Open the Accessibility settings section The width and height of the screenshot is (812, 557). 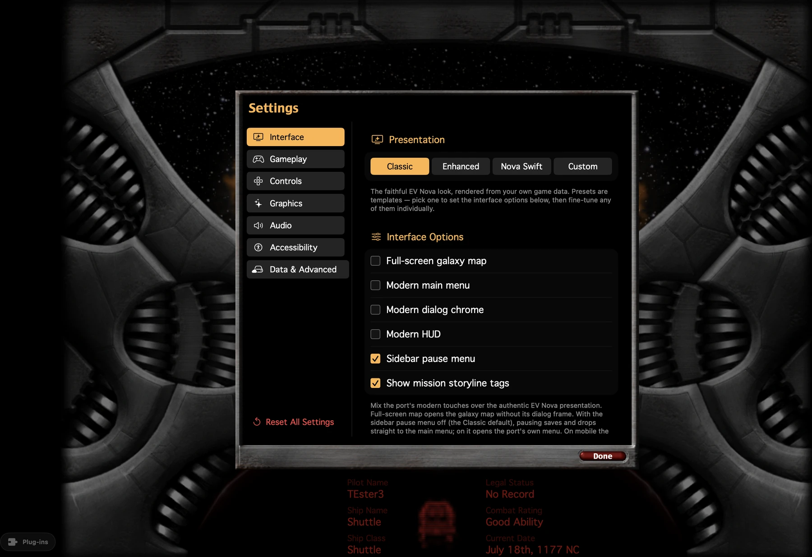[x=295, y=248]
